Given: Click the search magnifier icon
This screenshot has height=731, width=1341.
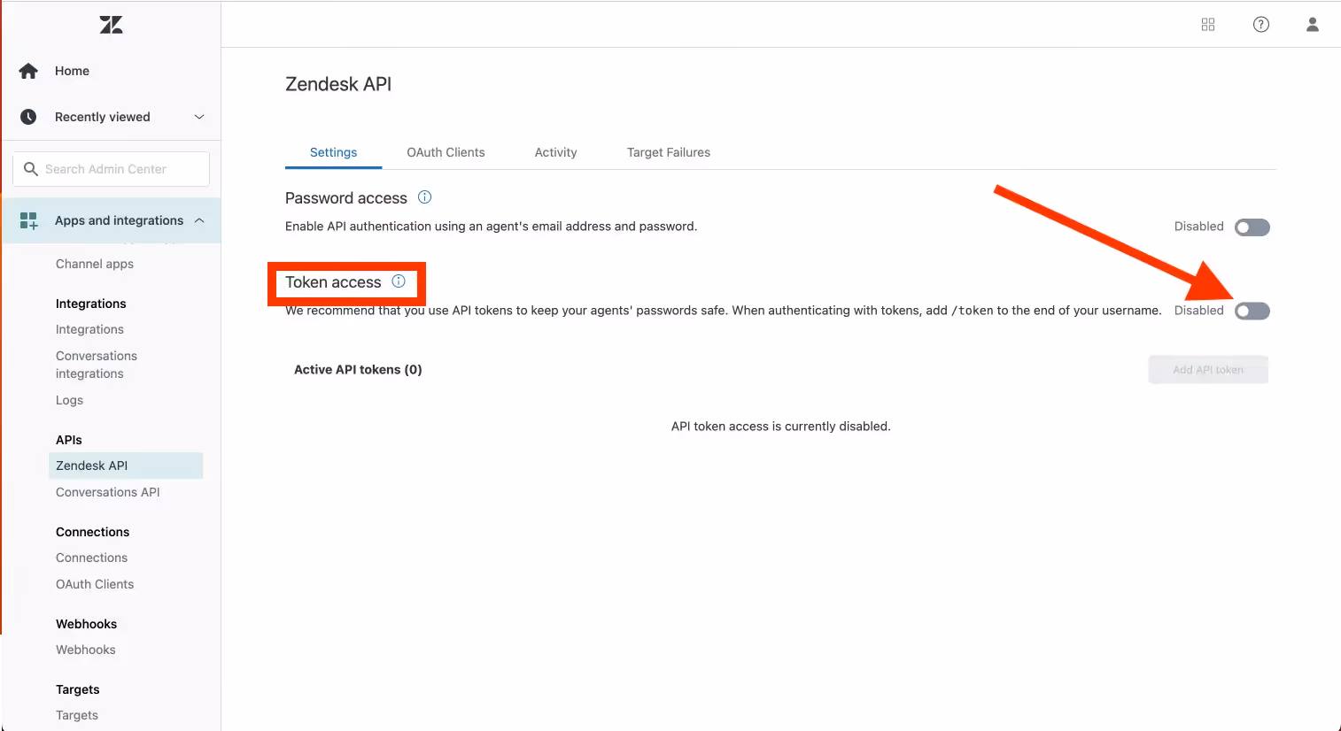Looking at the screenshot, I should coord(31,169).
